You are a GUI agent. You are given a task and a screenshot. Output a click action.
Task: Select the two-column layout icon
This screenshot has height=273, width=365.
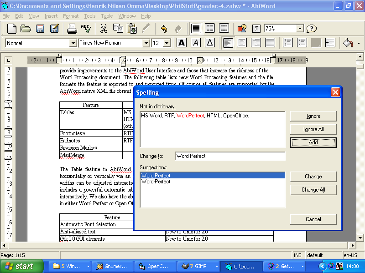(x=210, y=28)
